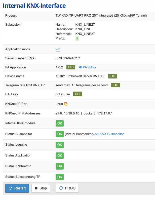Screen dimensions: 155x201
Task: Click the Internal KNX-Interface heading
Action: pyautogui.click(x=34, y=6)
